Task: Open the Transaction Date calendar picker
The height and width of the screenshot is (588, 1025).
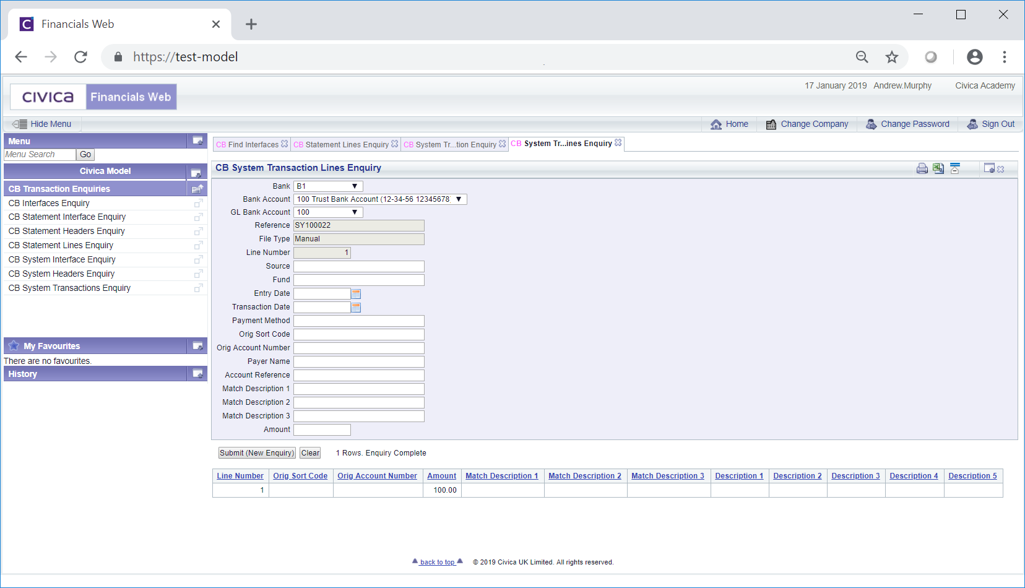Action: point(356,307)
